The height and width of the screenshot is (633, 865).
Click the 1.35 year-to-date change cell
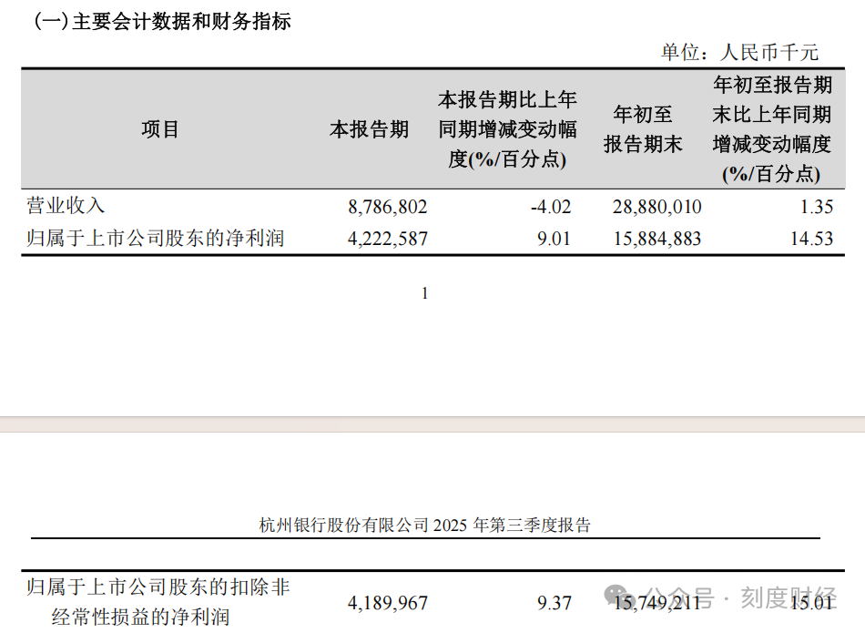[817, 207]
